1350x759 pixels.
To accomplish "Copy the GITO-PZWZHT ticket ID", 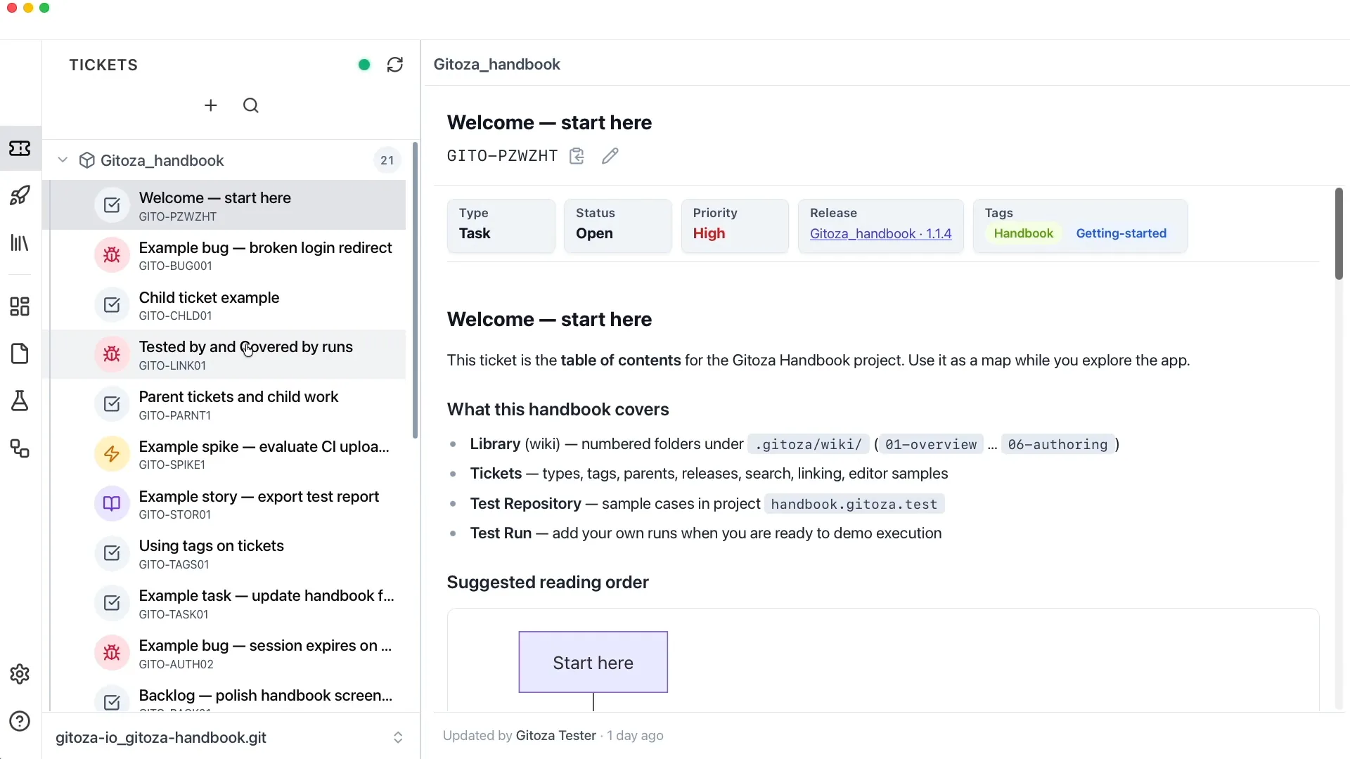I will tap(577, 156).
